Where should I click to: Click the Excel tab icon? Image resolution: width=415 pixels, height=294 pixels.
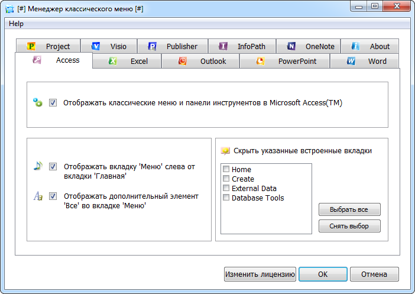click(x=112, y=61)
